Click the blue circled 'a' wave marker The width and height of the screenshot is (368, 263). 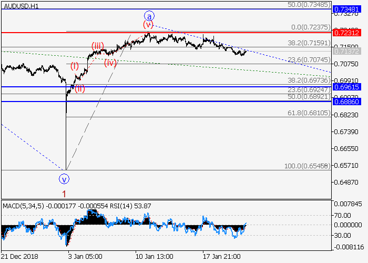click(x=149, y=15)
